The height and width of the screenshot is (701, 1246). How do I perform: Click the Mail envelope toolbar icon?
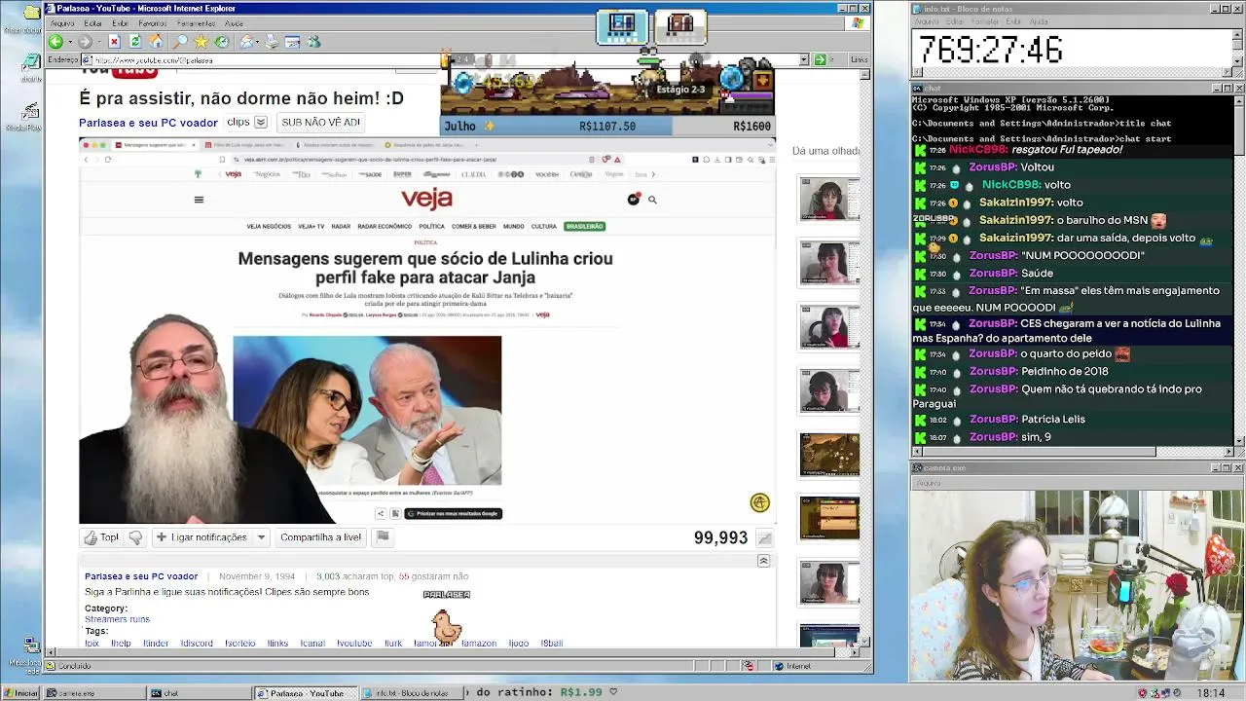[246, 42]
